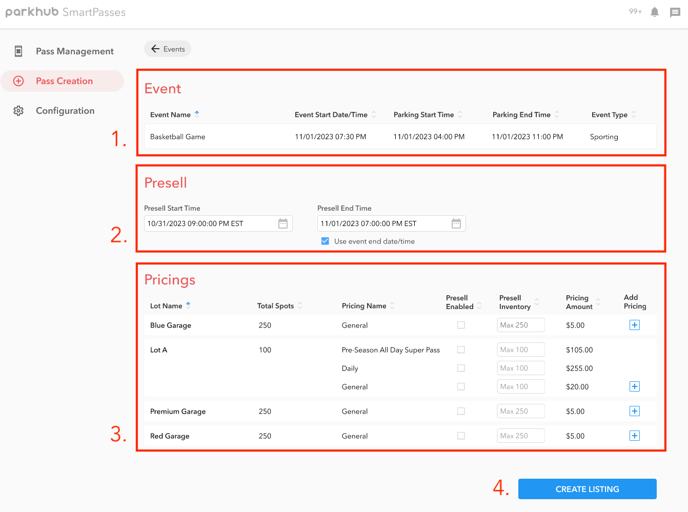Enable presell for Blue Garage General
The height and width of the screenshot is (512, 688).
[461, 325]
